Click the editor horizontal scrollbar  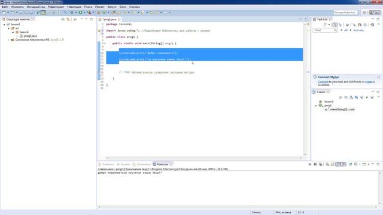point(204,158)
